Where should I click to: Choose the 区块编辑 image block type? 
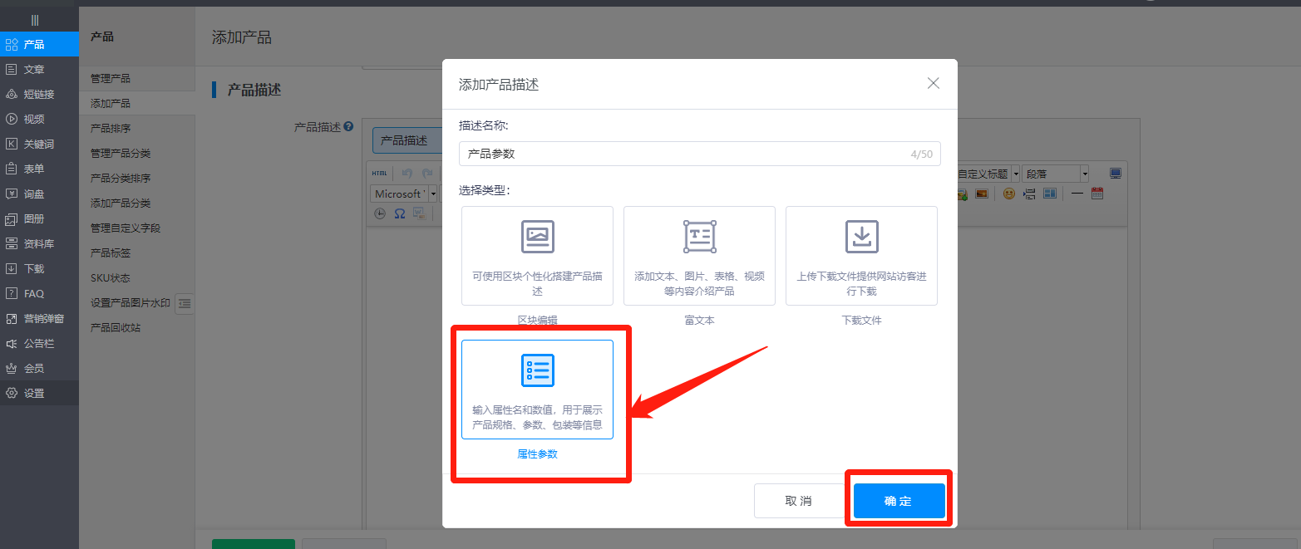(537, 256)
